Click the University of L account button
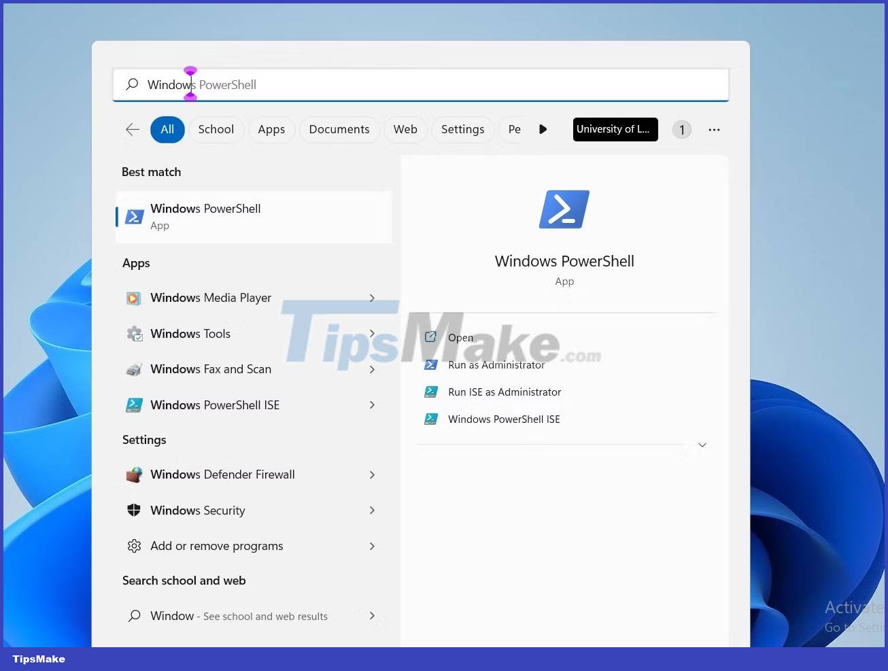 pos(615,129)
